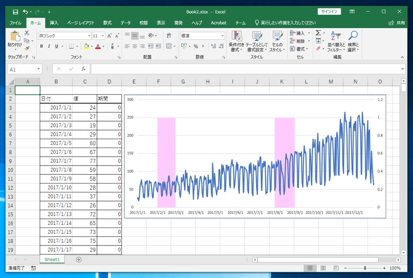Screen dimensions: 413x278
Task: Click the Wrap Text icon
Action: pyautogui.click(x=169, y=36)
